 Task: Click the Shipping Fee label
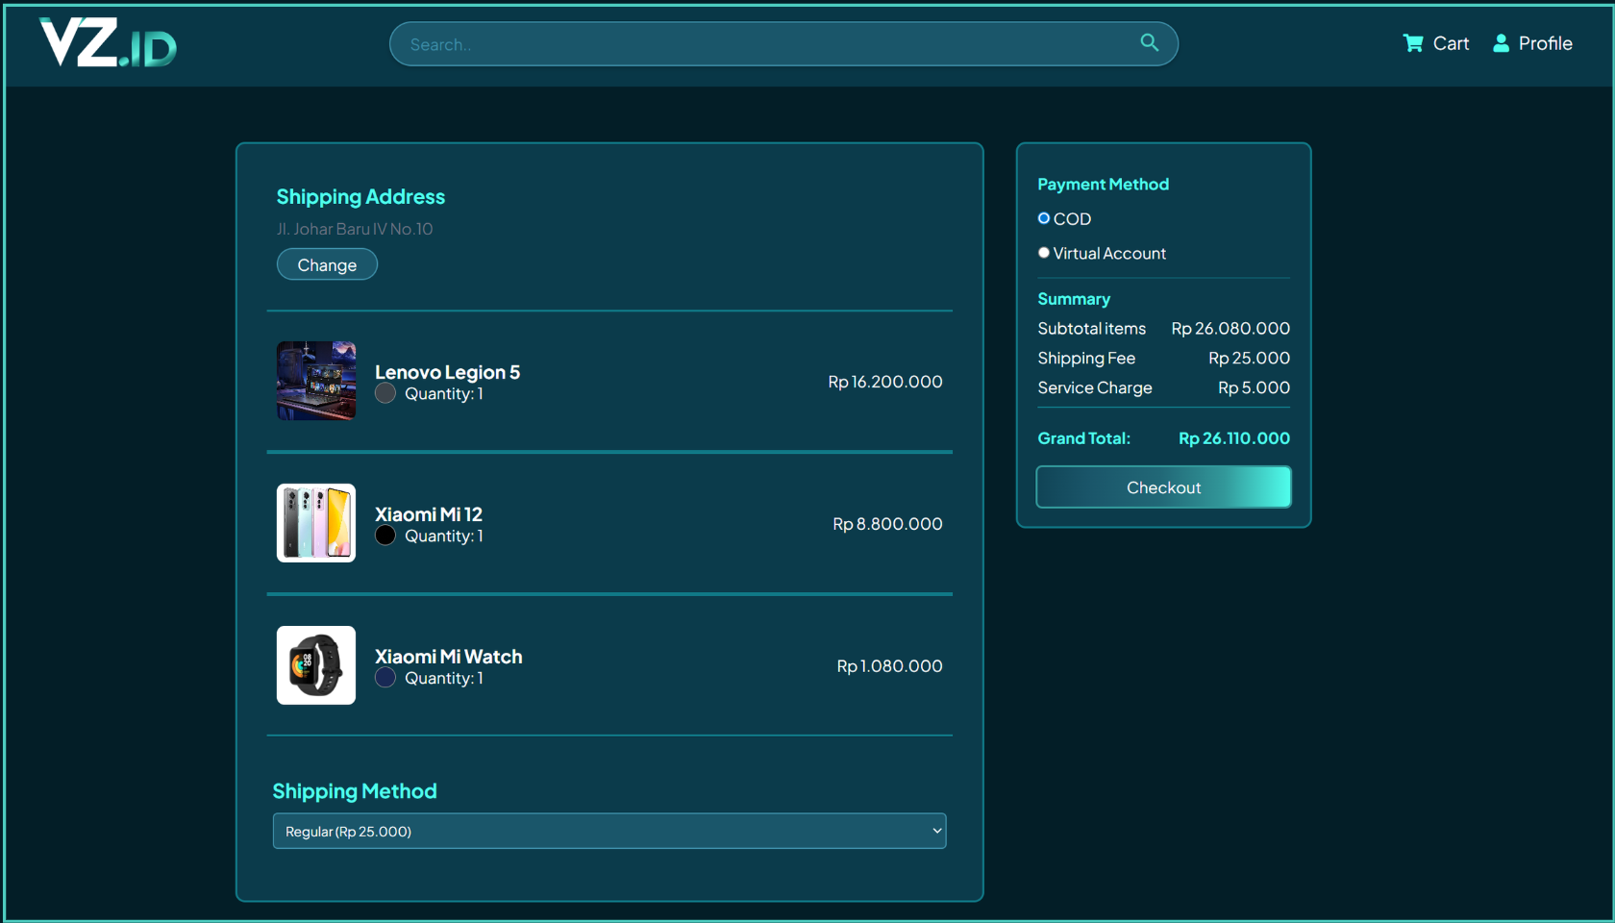(x=1086, y=359)
